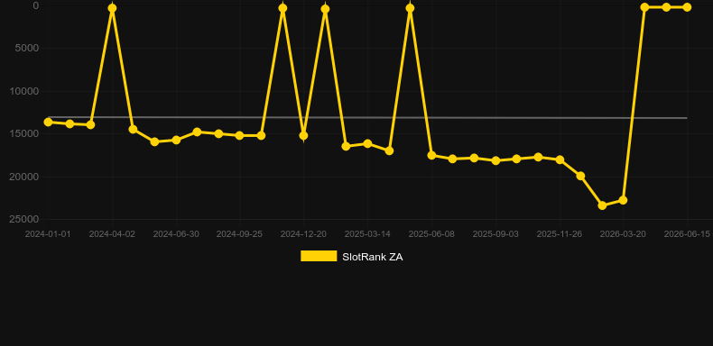Select the data point above 2024-09-25

[240, 135]
